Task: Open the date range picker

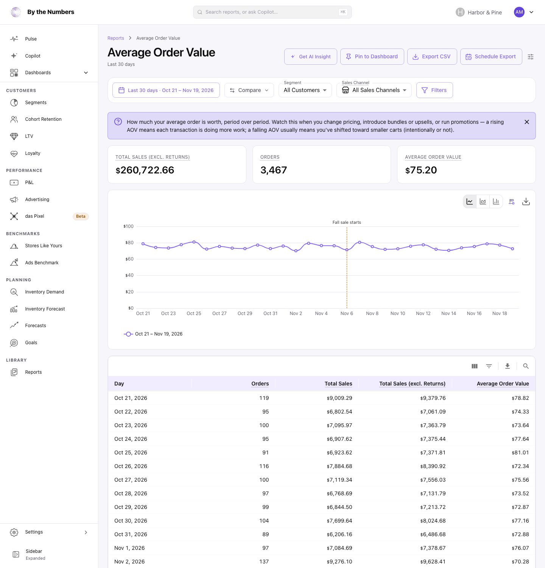Action: point(166,90)
